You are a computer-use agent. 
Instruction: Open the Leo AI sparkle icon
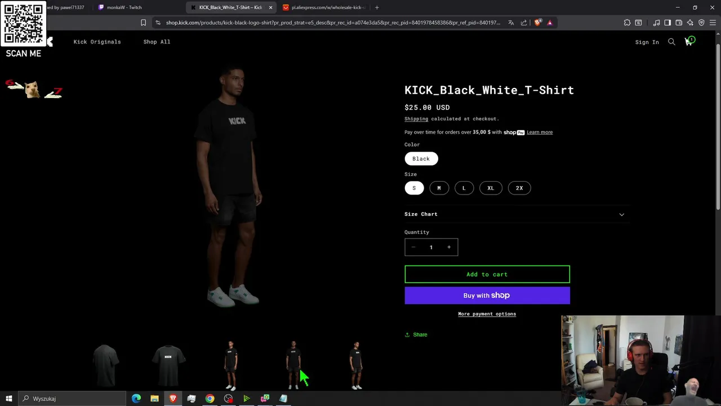(x=690, y=23)
